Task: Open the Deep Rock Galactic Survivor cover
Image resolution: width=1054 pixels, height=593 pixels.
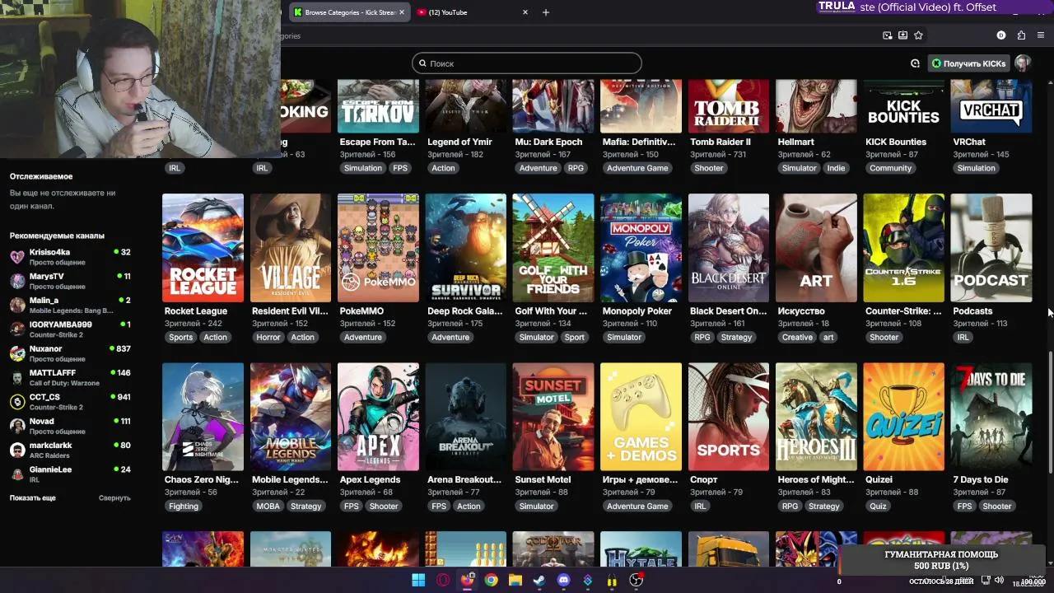Action: 466,248
